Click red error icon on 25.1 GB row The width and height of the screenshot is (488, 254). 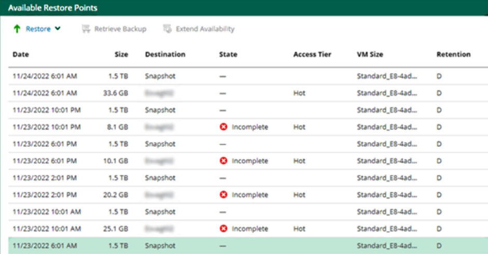(224, 229)
